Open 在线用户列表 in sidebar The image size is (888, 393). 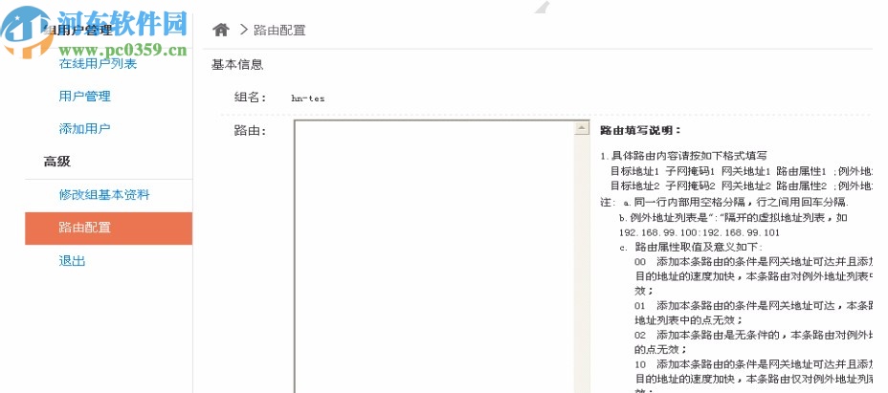coord(98,63)
